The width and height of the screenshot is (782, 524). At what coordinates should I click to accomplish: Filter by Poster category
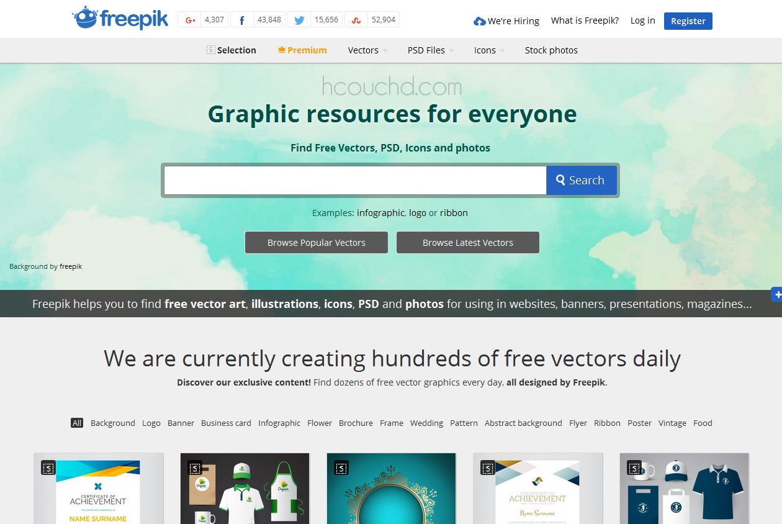(x=639, y=423)
